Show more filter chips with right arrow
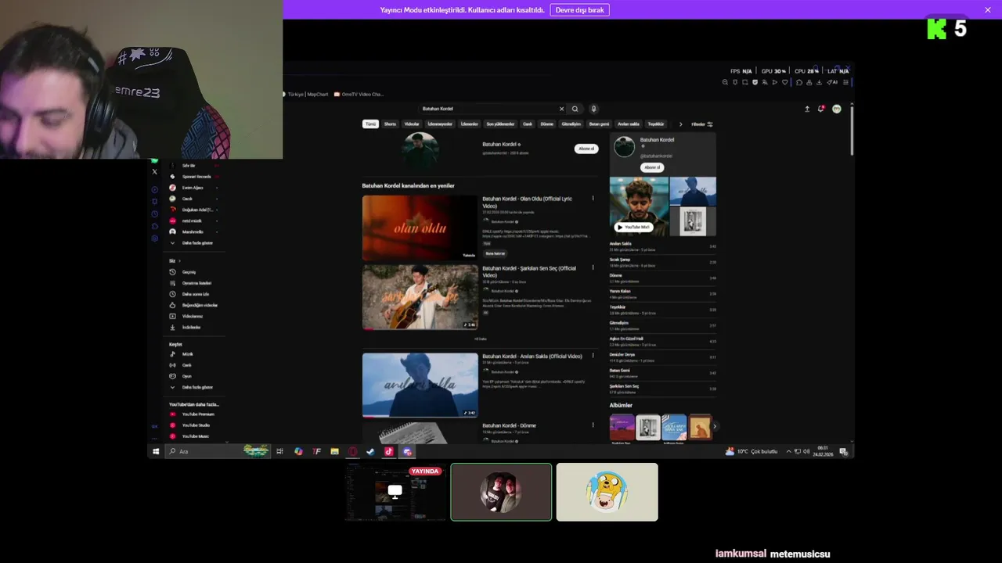 [x=680, y=124]
